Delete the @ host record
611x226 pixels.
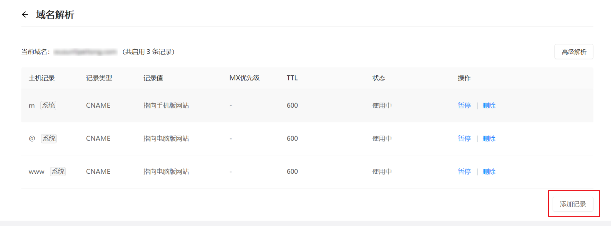[489, 138]
